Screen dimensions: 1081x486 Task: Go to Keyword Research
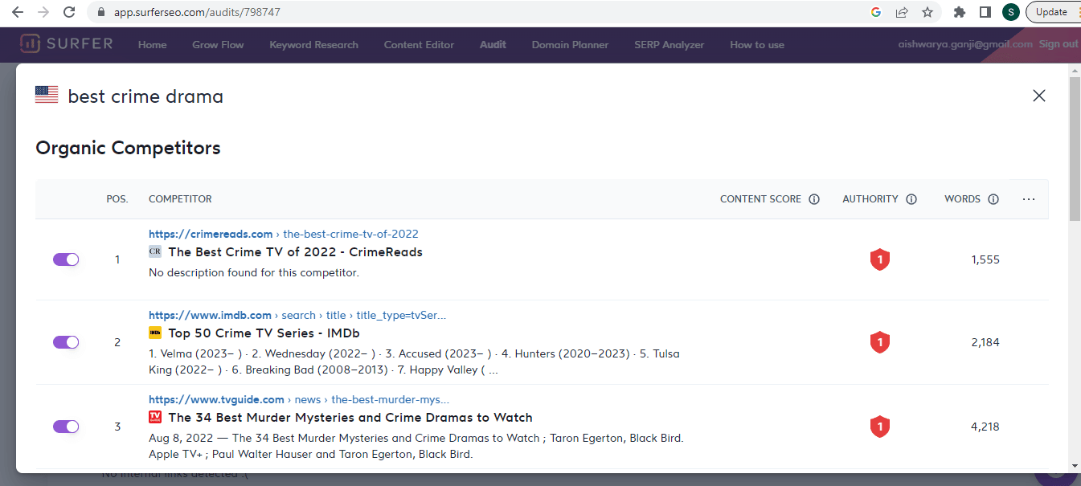tap(313, 45)
